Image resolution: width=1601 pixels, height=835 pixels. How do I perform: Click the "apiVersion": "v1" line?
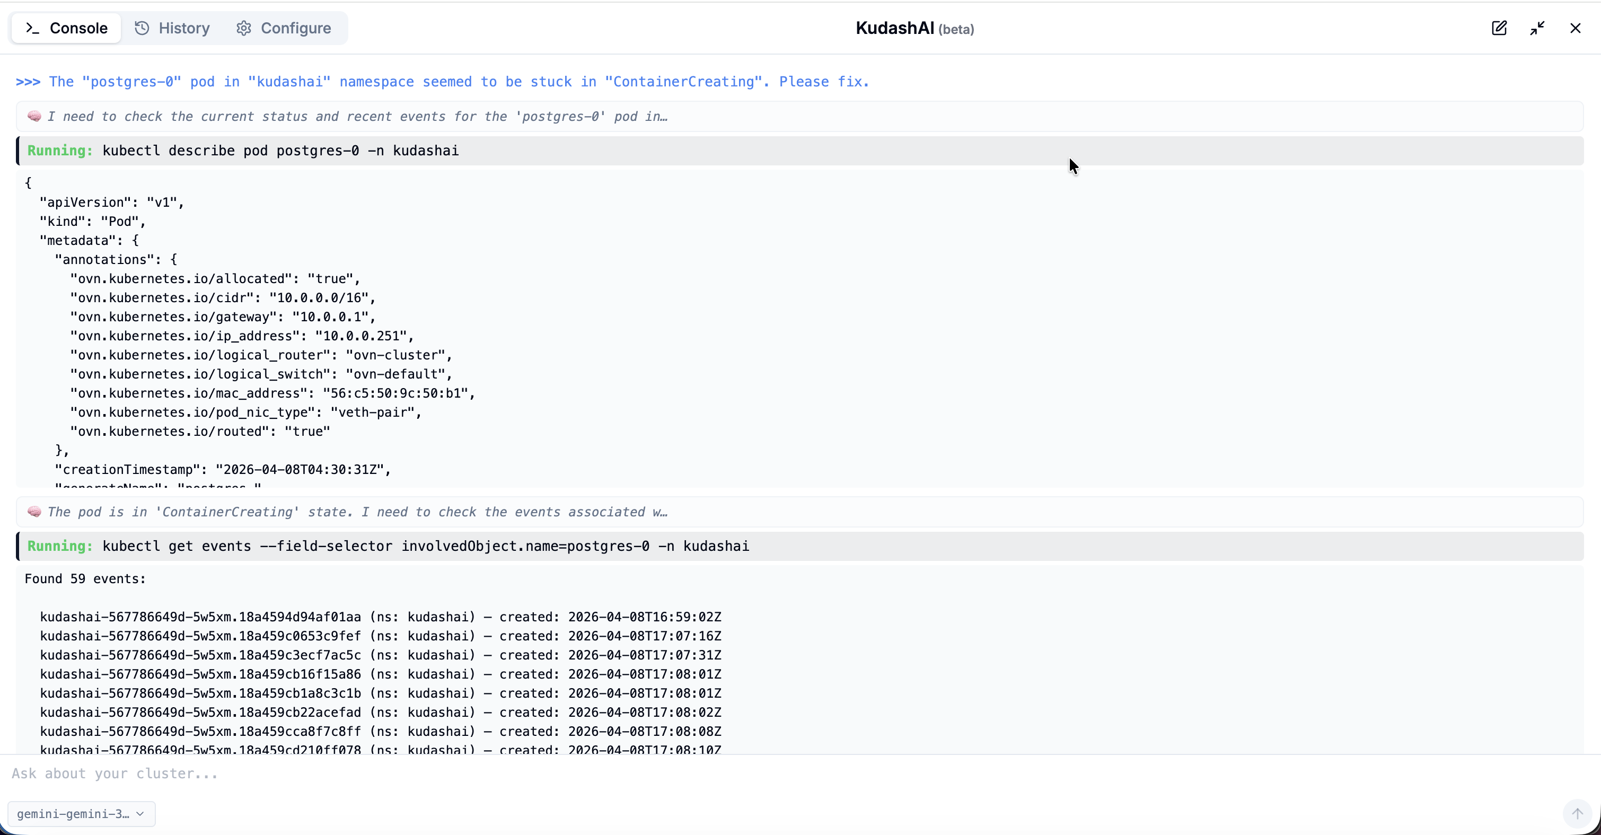pos(112,202)
